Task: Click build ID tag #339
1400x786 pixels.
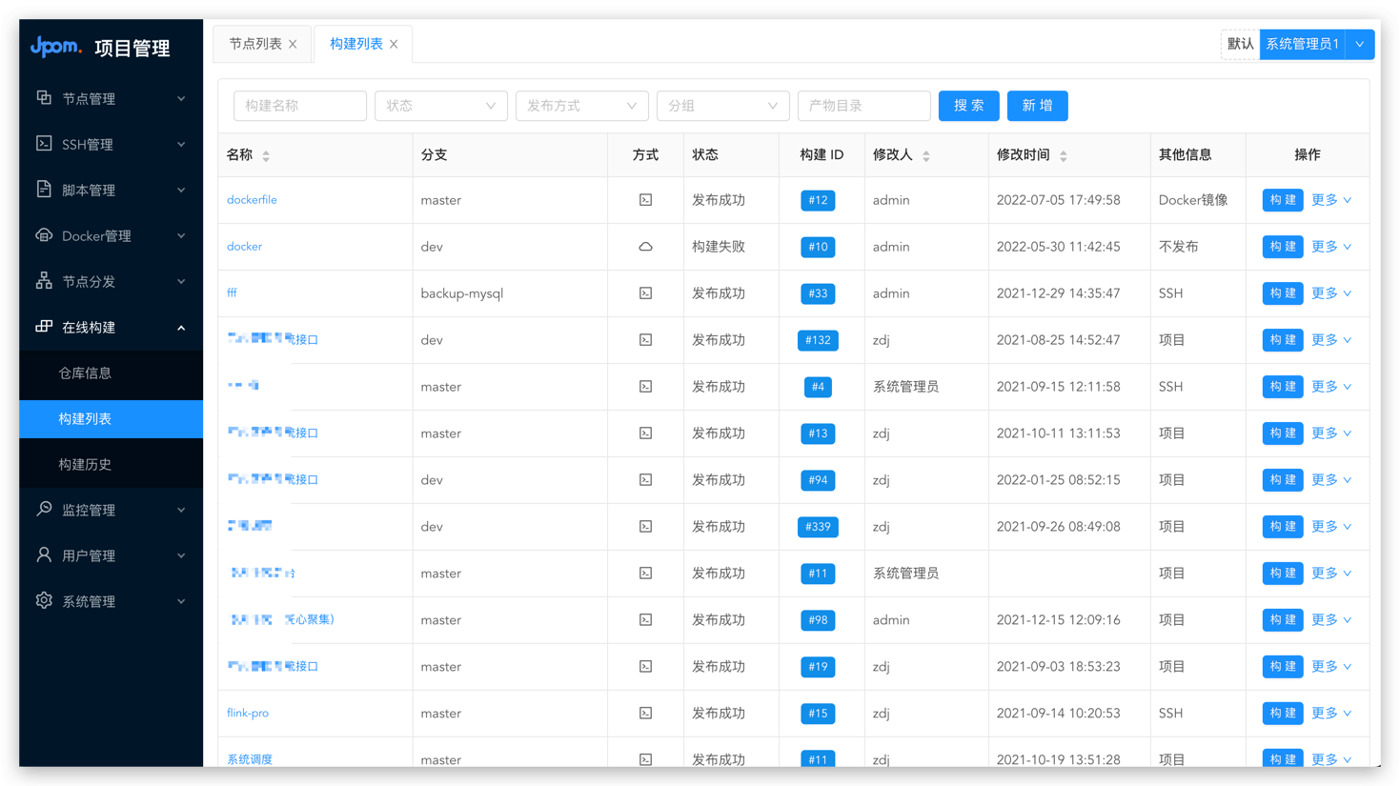Action: click(x=818, y=527)
